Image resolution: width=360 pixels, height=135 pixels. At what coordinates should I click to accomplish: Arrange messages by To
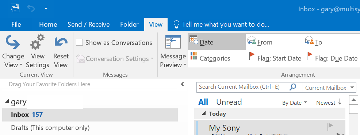pyautogui.click(x=314, y=42)
